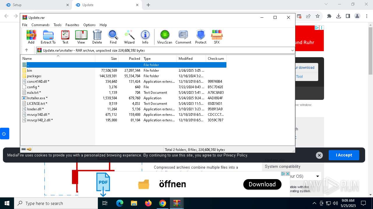Sort files by Size column

click(x=107, y=58)
